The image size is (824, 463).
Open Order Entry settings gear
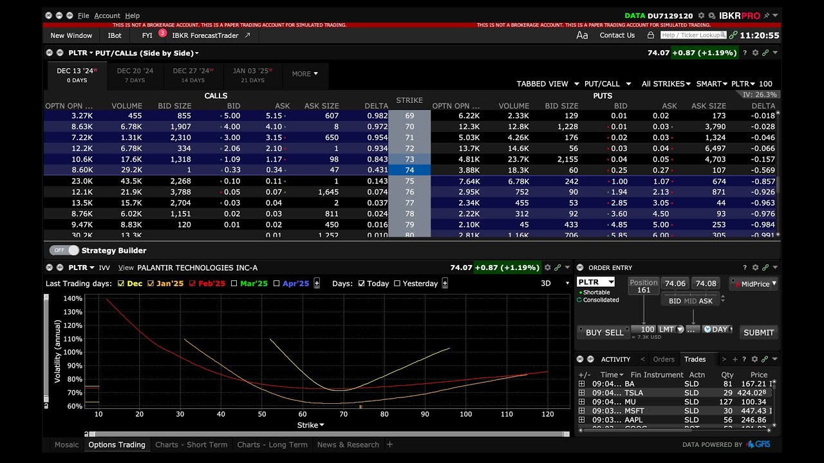click(x=756, y=268)
